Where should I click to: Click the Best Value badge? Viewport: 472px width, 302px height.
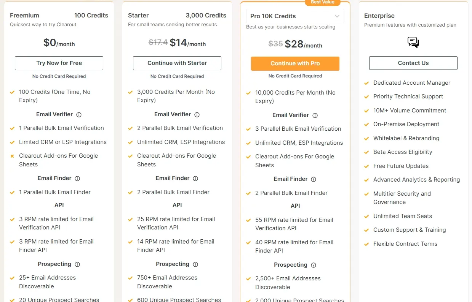pyautogui.click(x=323, y=2)
